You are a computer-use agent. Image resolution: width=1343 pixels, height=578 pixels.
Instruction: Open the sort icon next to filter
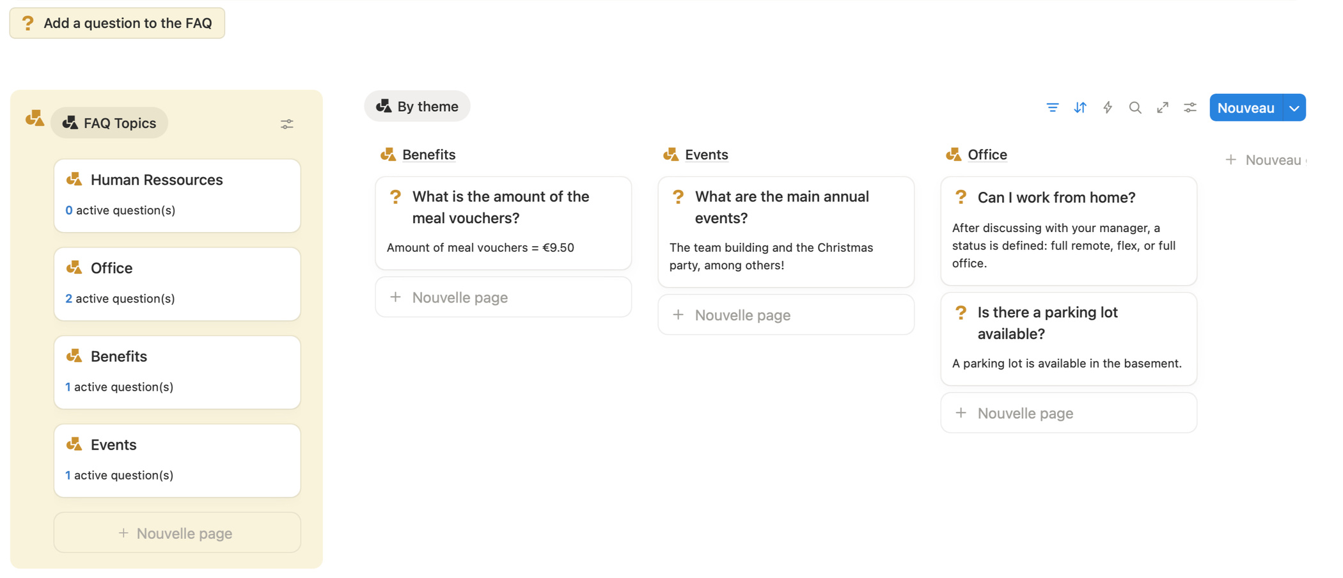click(1080, 107)
